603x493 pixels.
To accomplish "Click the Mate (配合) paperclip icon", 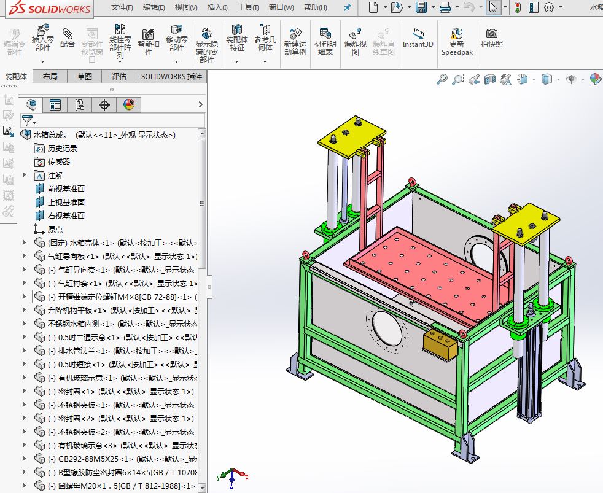I will point(68,34).
